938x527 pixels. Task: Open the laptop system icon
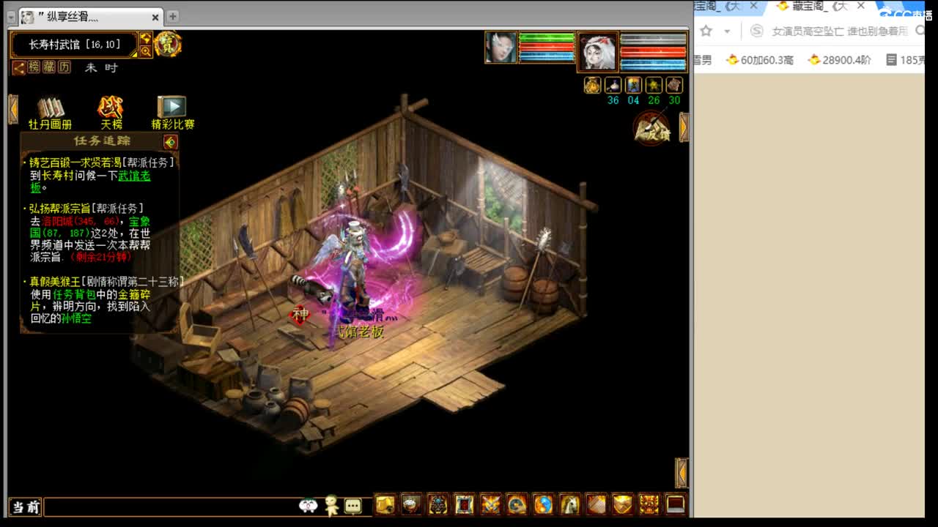(676, 504)
